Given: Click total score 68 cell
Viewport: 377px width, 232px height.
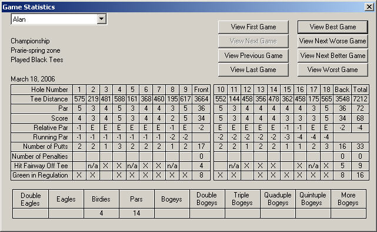Looking at the screenshot, I should click(x=360, y=118).
